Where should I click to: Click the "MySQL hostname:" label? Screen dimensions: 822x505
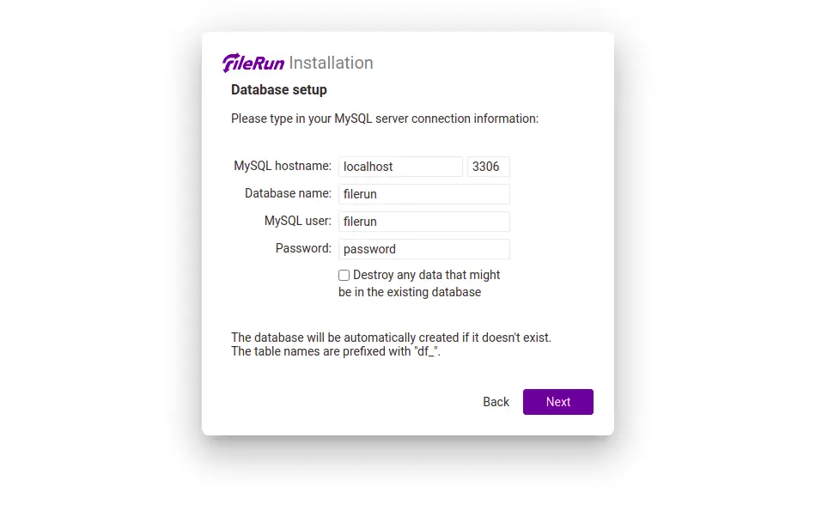pyautogui.click(x=283, y=166)
